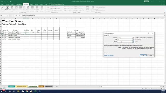The height and width of the screenshot is (93, 166).
Task: Open the Watch Window
Action: pos(87,9)
